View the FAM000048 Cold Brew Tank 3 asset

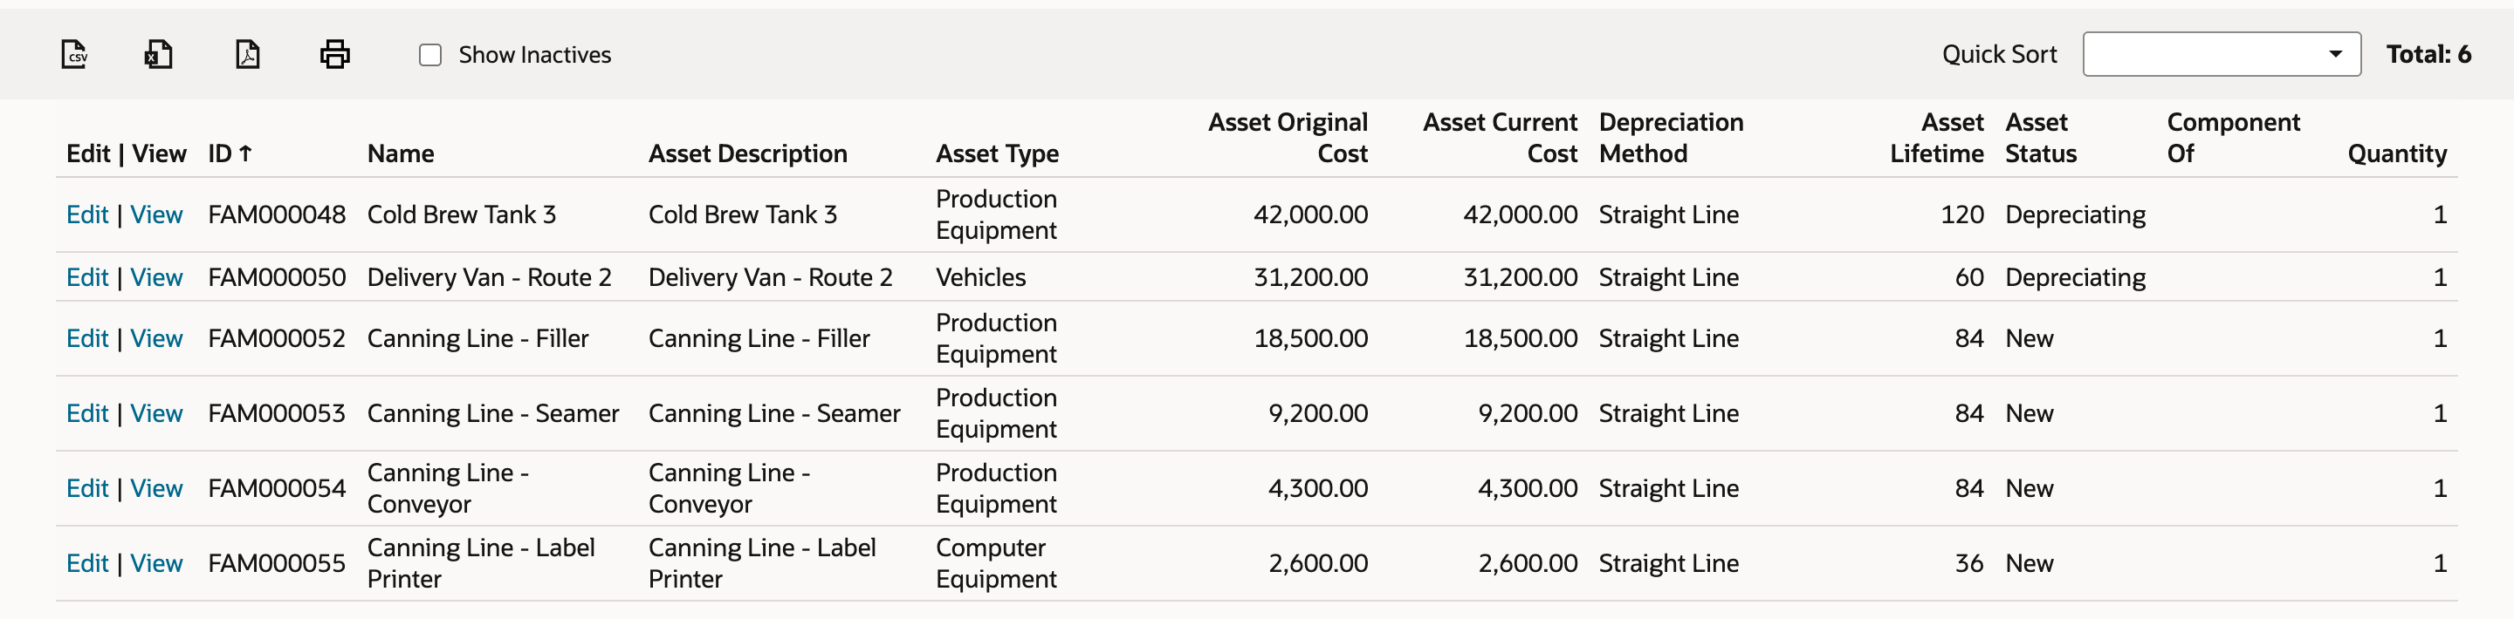click(x=156, y=214)
